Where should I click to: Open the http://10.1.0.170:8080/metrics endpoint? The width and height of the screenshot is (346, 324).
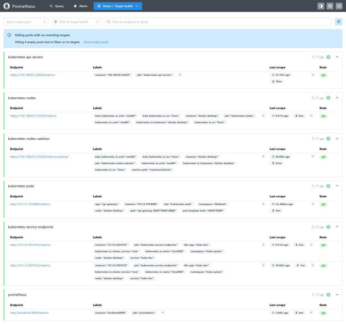point(30,204)
